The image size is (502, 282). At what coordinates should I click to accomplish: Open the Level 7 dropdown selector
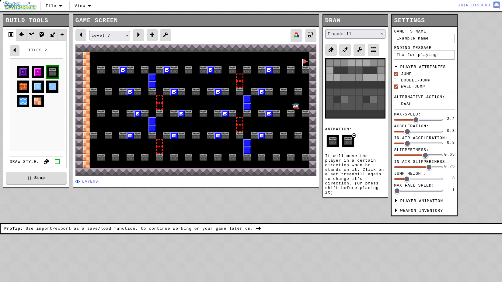pos(110,36)
